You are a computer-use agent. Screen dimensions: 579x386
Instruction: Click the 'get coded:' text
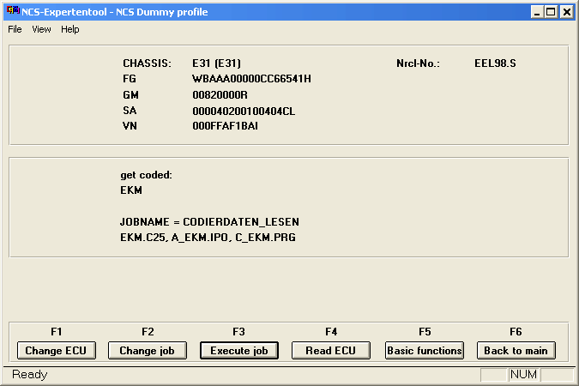146,175
